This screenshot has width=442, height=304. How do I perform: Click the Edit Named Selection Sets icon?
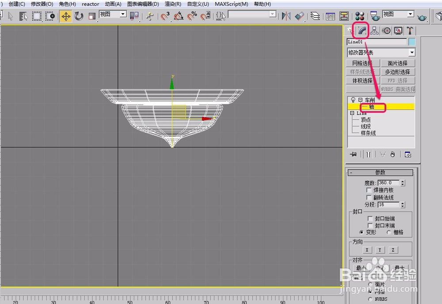[221, 16]
